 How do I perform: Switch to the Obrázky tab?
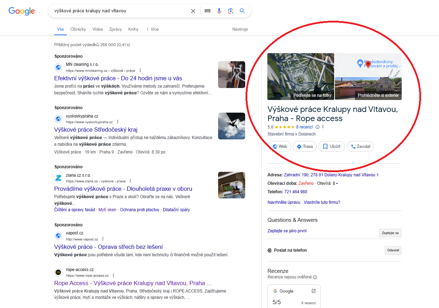[x=78, y=29]
